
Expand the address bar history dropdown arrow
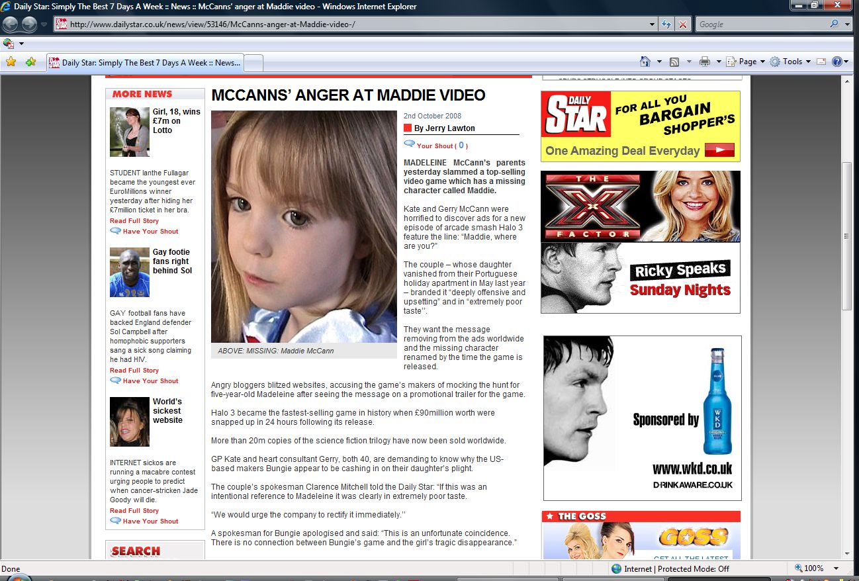coord(653,24)
